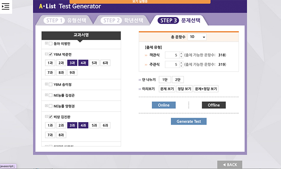Click the 주관식 count stepper arrows
281x169 pixels.
click(180, 64)
